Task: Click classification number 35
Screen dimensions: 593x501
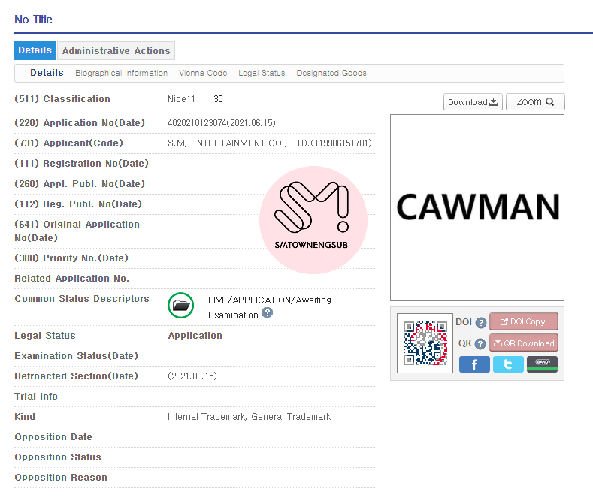Action: pos(218,99)
